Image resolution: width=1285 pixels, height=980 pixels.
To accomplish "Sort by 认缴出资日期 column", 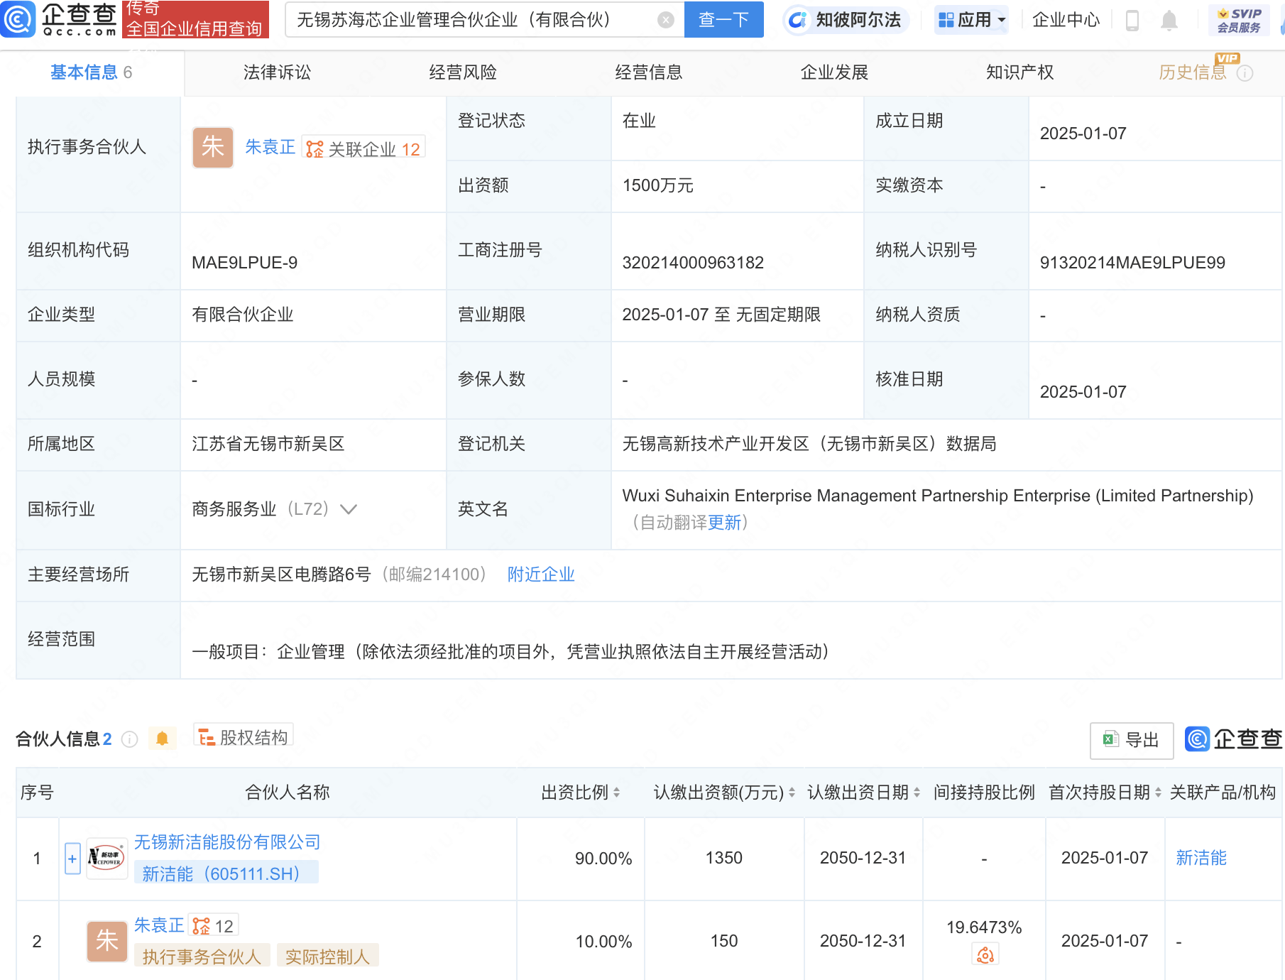I will tap(917, 793).
